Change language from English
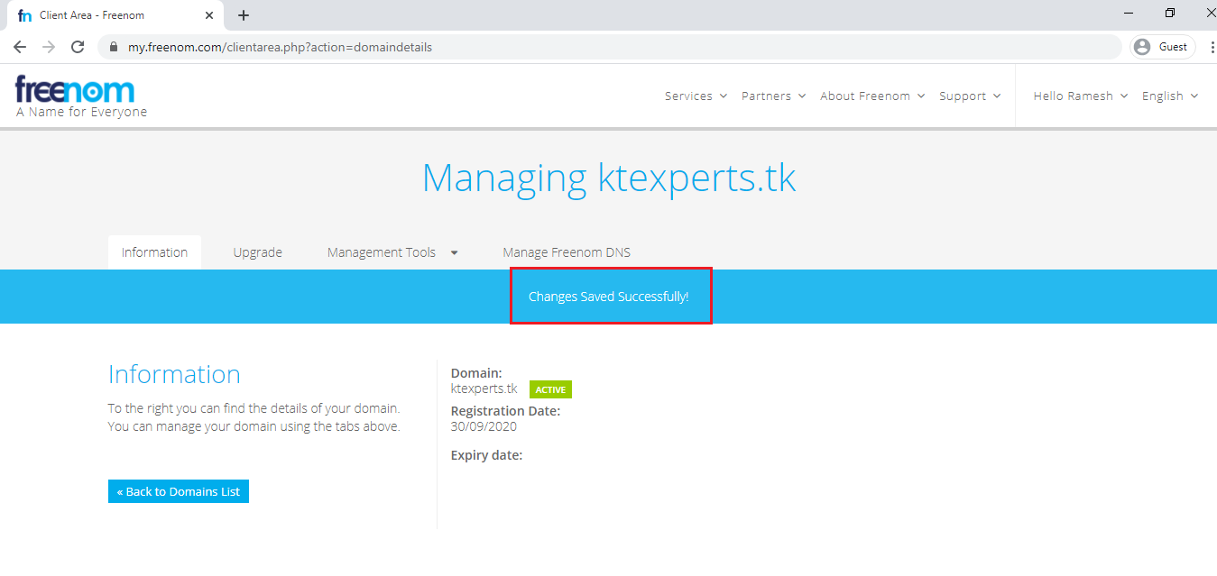This screenshot has height=576, width=1217. coord(1170,96)
